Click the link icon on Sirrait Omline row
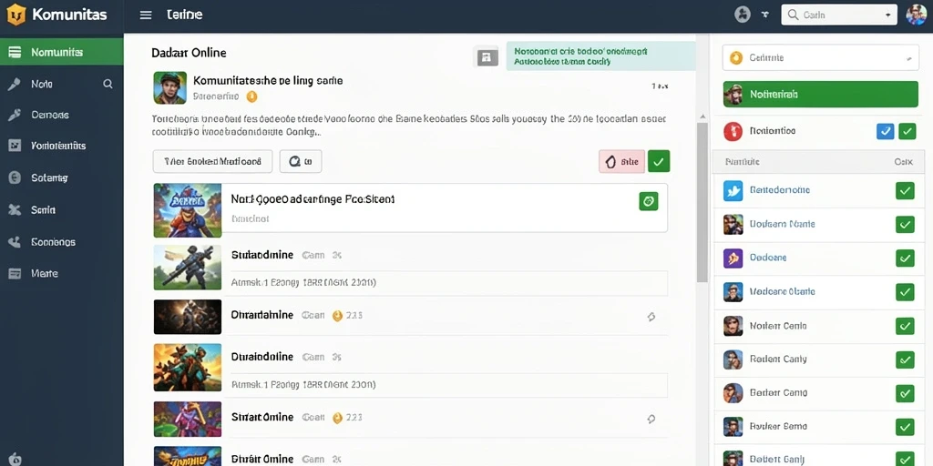Viewport: 933px width, 466px height. click(x=651, y=419)
